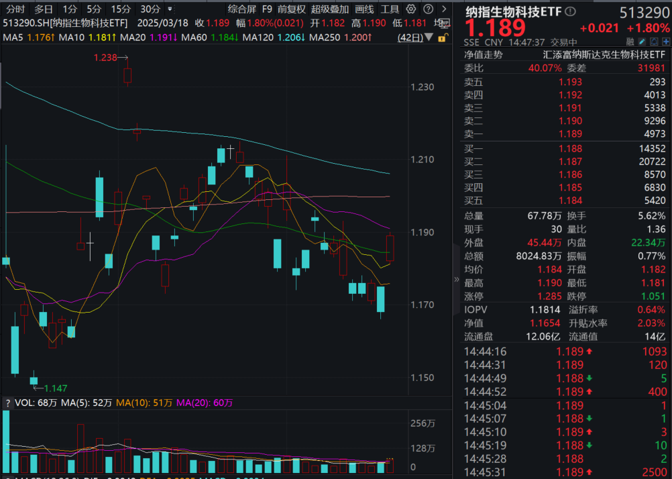672x479 pixels.
Task: Open the 净值走势 net value trend link
Action: tap(483, 55)
